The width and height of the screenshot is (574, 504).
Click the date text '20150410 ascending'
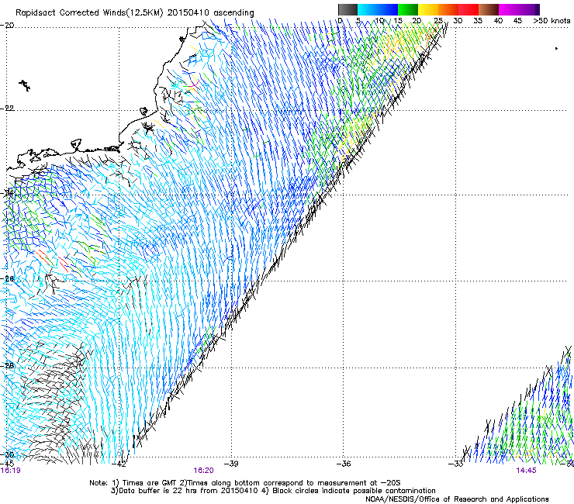pyautogui.click(x=210, y=13)
